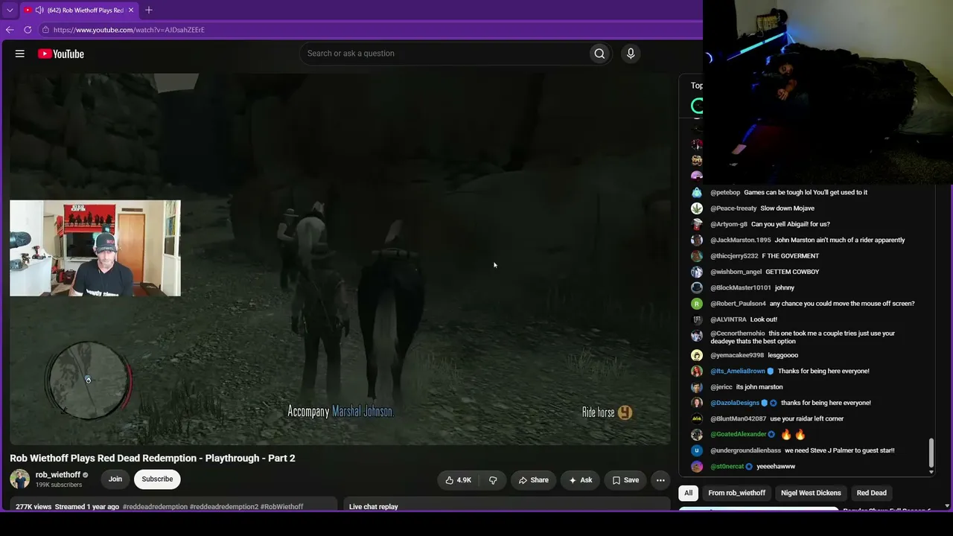The image size is (953, 536).
Task: Click @DazolaDesigns username in chat
Action: pyautogui.click(x=735, y=403)
